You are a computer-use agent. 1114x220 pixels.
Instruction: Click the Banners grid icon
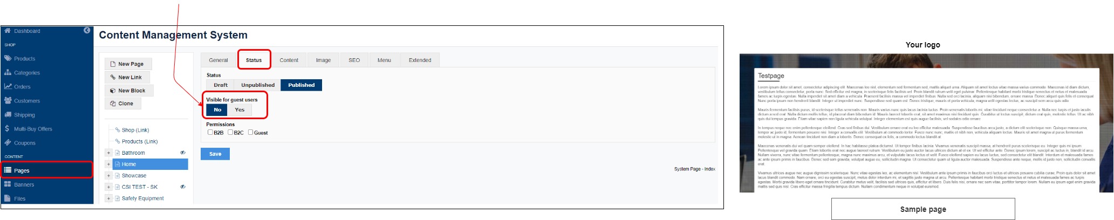pos(8,184)
